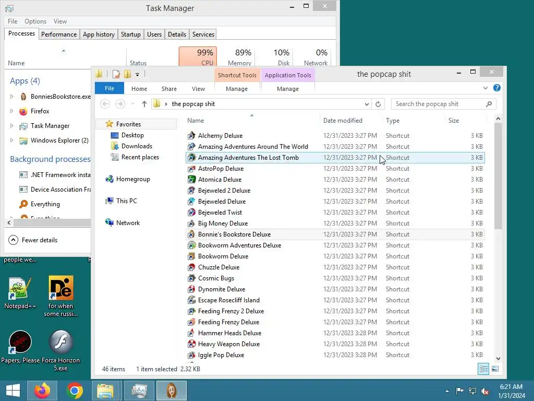Switch to Performance tab in Task Manager

click(x=59, y=34)
